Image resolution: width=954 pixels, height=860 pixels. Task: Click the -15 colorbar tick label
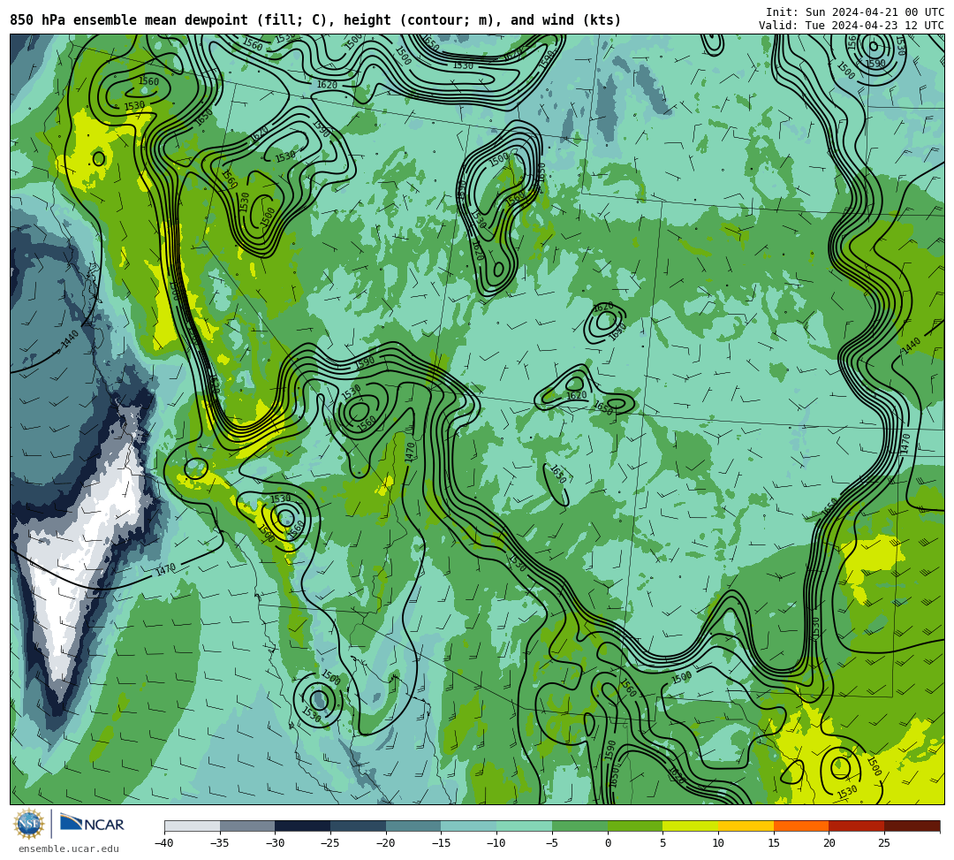pos(441,843)
